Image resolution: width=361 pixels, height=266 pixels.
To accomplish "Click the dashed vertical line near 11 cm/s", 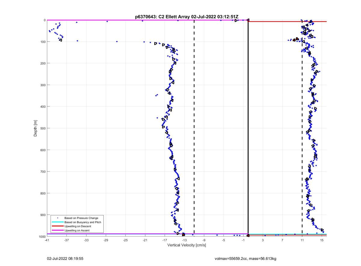I will tap(302, 128).
